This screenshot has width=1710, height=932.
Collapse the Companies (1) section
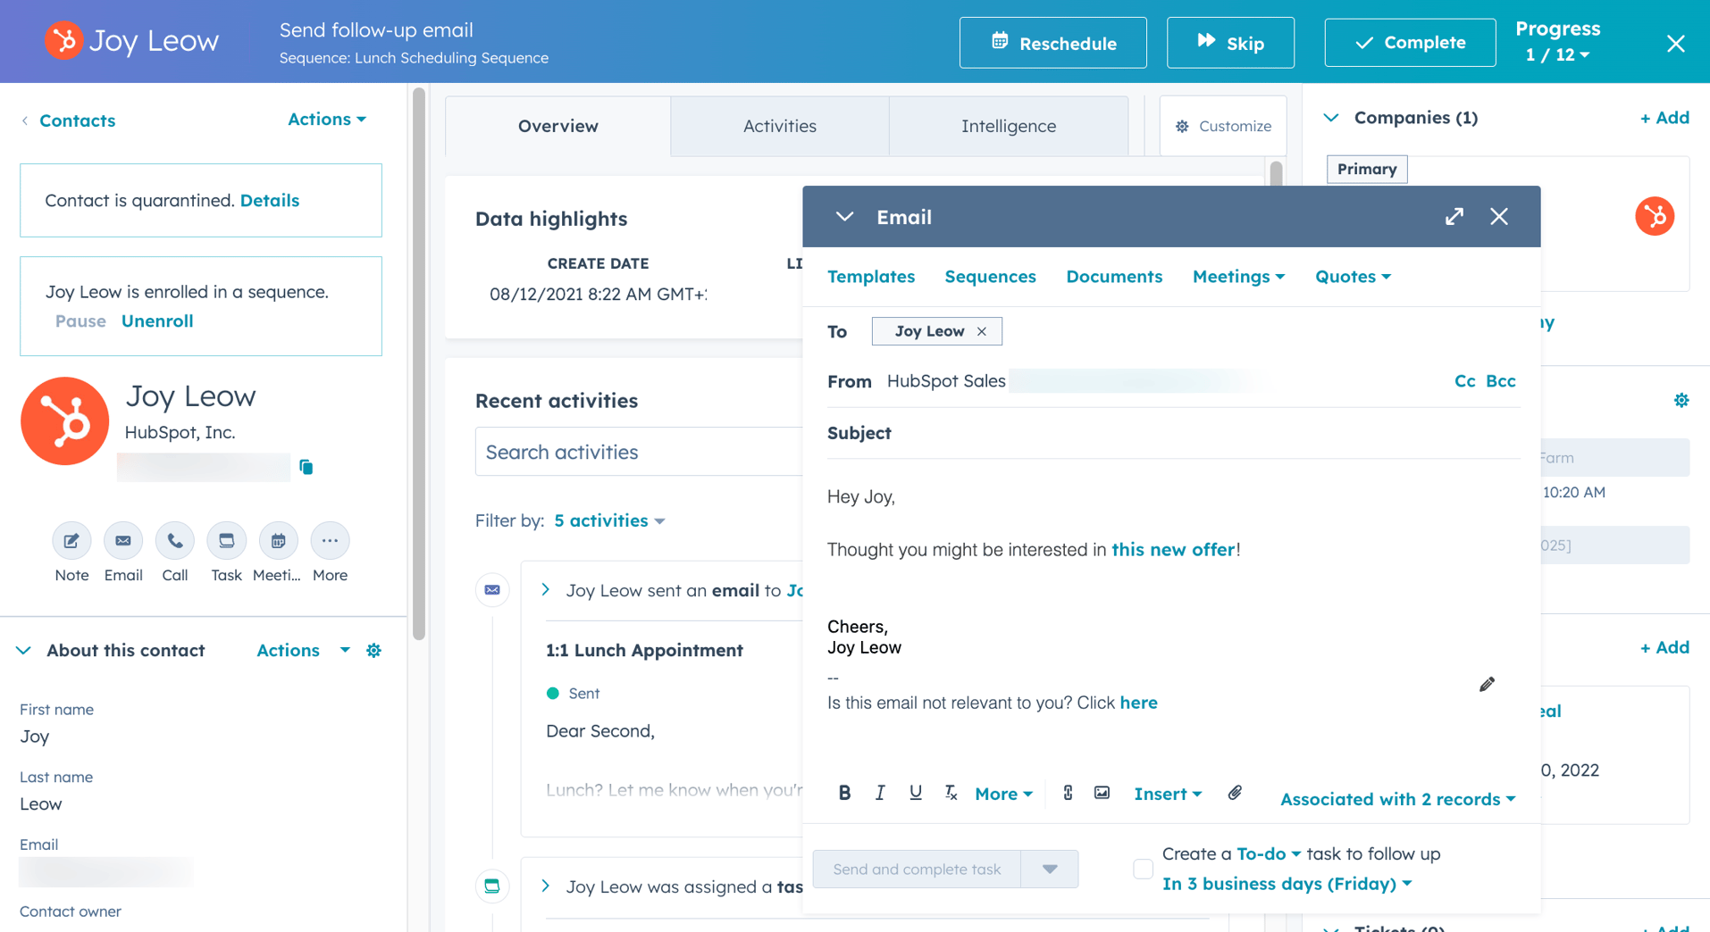(1330, 117)
